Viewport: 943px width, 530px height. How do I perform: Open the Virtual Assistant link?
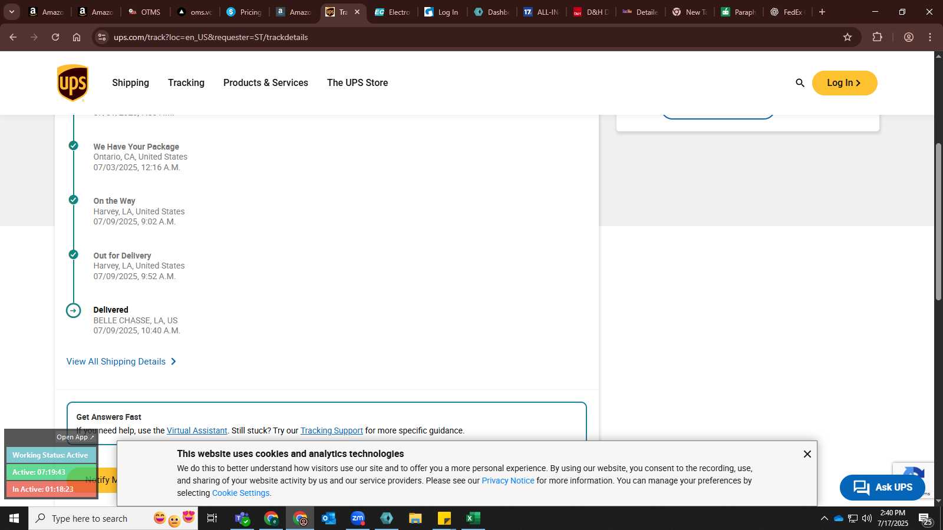(x=197, y=431)
